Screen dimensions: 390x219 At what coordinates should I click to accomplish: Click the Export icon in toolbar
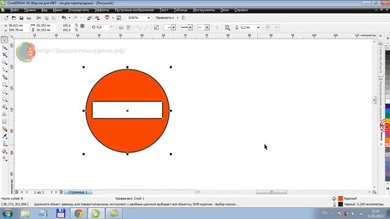pyautogui.click(x=97, y=18)
